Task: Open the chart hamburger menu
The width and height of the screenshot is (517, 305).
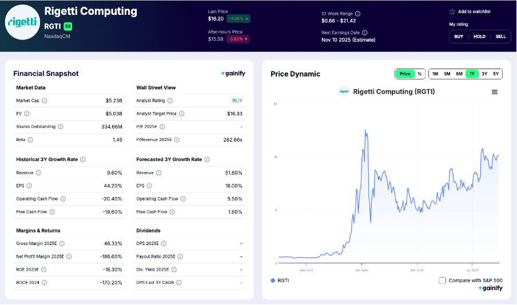Action: click(x=494, y=92)
